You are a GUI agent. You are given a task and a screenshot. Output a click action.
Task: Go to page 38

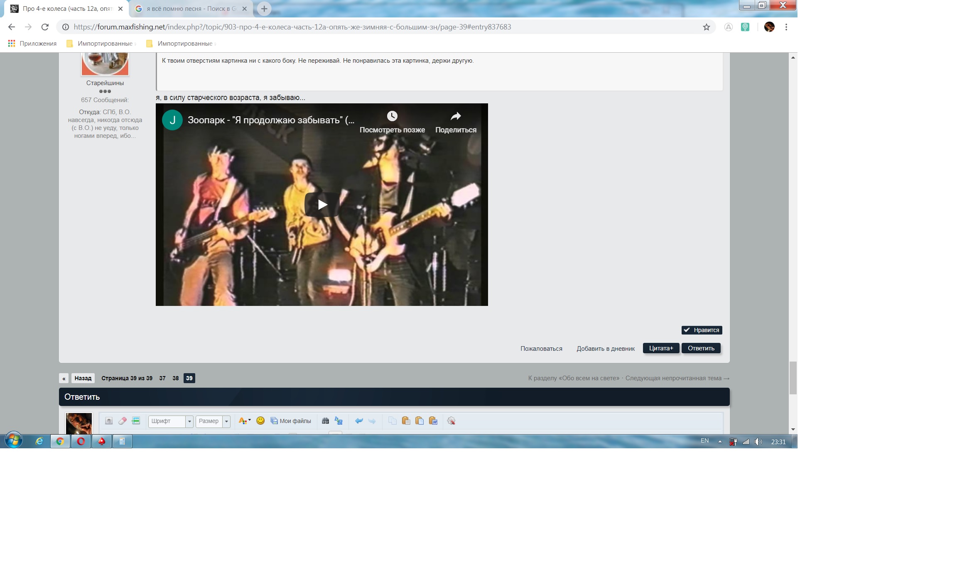point(176,378)
